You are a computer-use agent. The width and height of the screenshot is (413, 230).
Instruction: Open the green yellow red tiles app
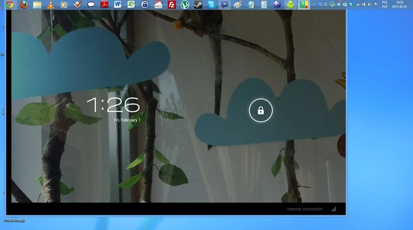(x=304, y=4)
